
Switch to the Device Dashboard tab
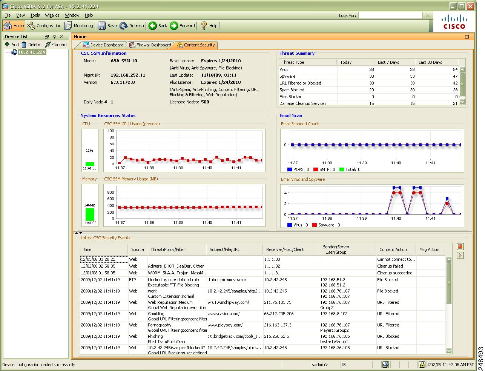coord(103,45)
